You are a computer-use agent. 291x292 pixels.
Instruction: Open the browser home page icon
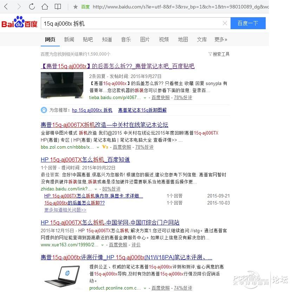pyautogui.click(x=45, y=7)
